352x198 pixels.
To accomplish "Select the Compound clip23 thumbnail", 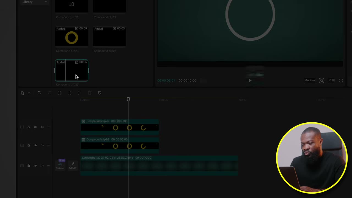I will [71, 37].
